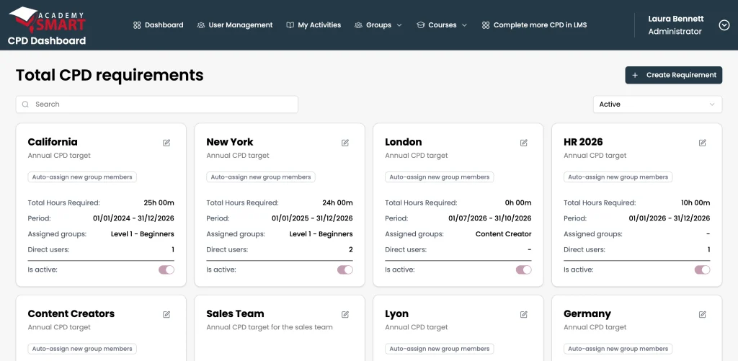
Task: Open the Content Creators card title
Action: point(71,313)
